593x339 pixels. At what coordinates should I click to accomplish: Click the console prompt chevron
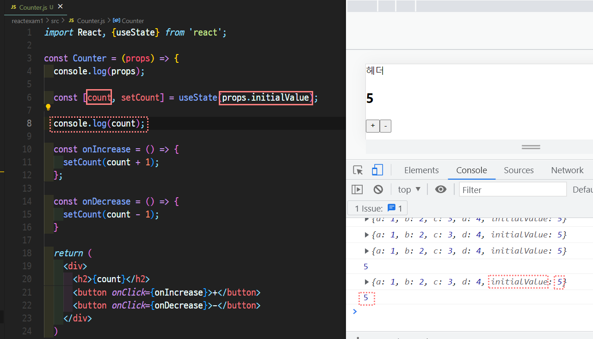point(355,311)
